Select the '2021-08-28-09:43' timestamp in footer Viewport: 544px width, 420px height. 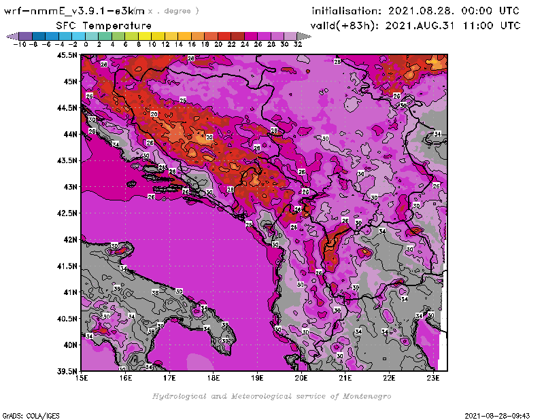(x=497, y=416)
